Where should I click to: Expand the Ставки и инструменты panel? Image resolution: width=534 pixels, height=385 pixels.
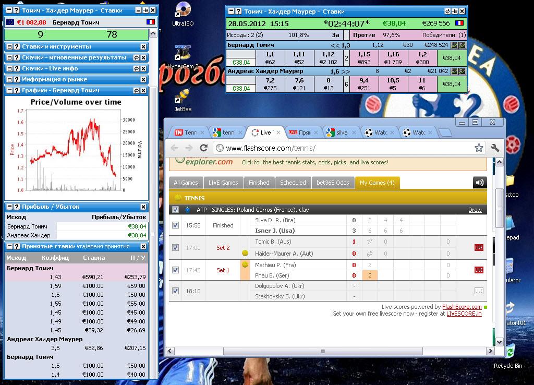point(9,46)
